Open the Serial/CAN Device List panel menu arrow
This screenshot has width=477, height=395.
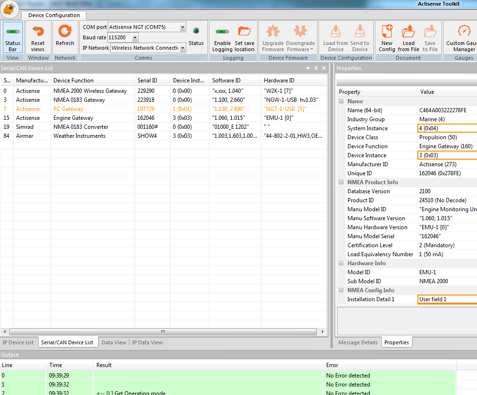point(308,68)
